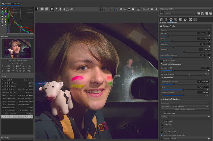The width and height of the screenshot is (213, 141).
Task: Click the image info icon
Action: click(42, 9)
